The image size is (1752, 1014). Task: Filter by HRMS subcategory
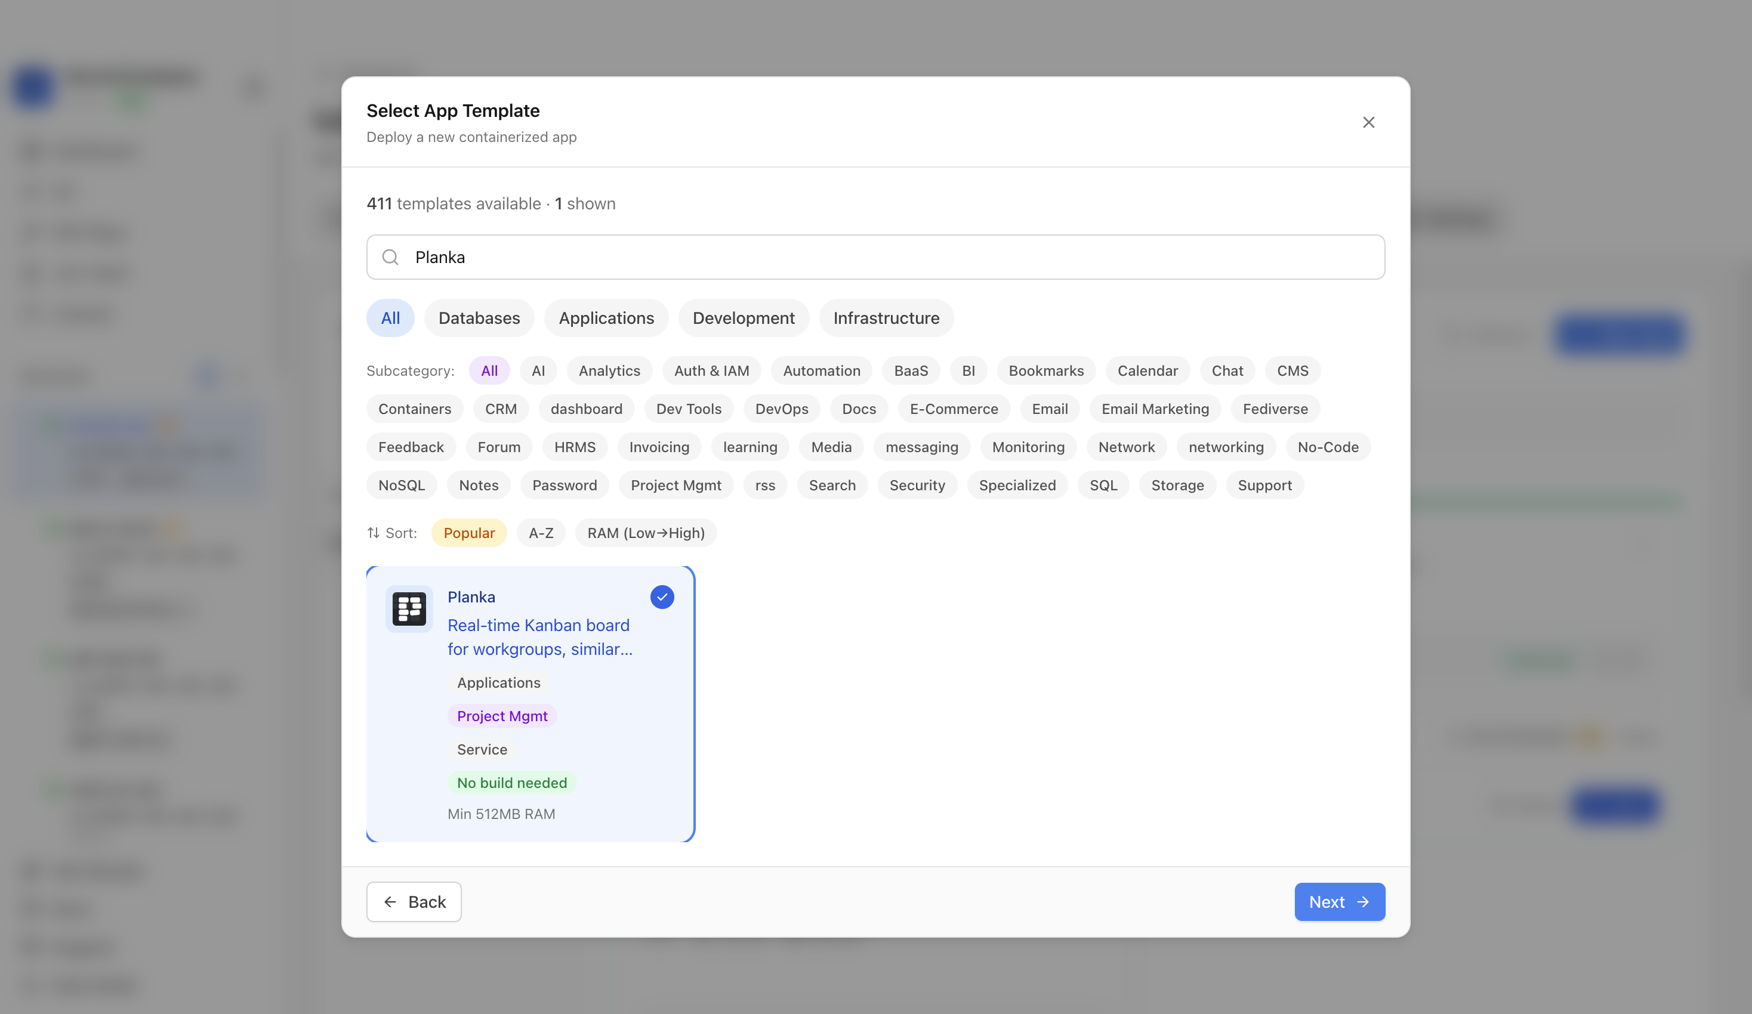pos(574,447)
